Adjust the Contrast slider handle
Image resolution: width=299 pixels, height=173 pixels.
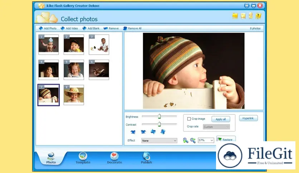160,124
